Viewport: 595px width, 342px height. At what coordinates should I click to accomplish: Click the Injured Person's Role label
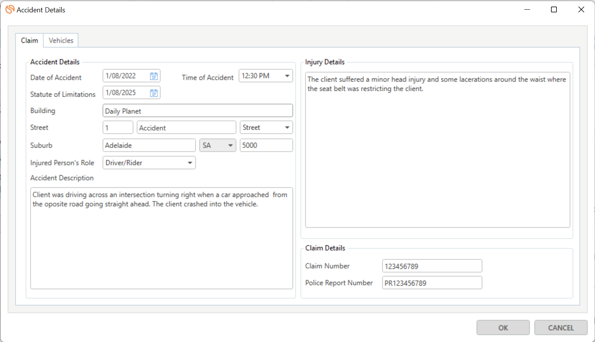(x=62, y=163)
